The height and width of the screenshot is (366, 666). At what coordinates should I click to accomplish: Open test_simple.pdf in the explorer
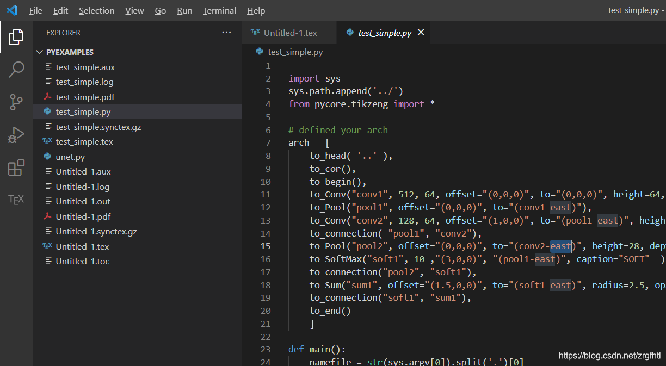pos(137,97)
